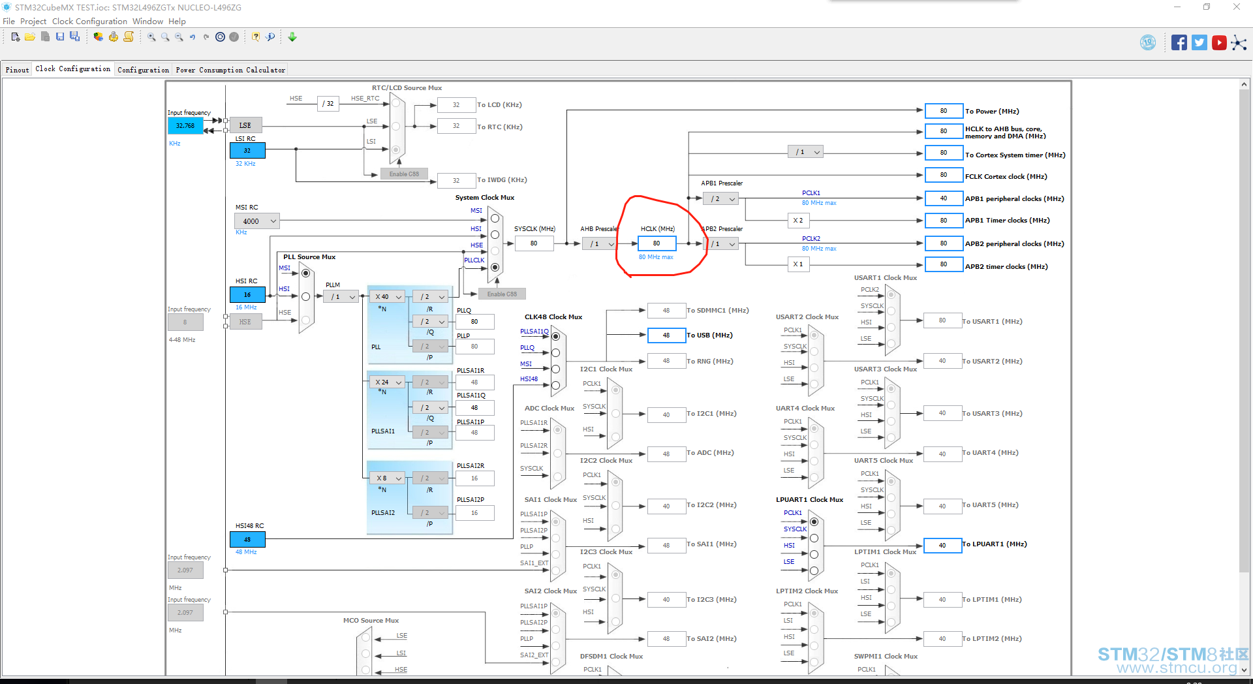The image size is (1253, 684).
Task: Open the PLLSAI1 multiplier X 24 dropdown
Action: coord(388,382)
